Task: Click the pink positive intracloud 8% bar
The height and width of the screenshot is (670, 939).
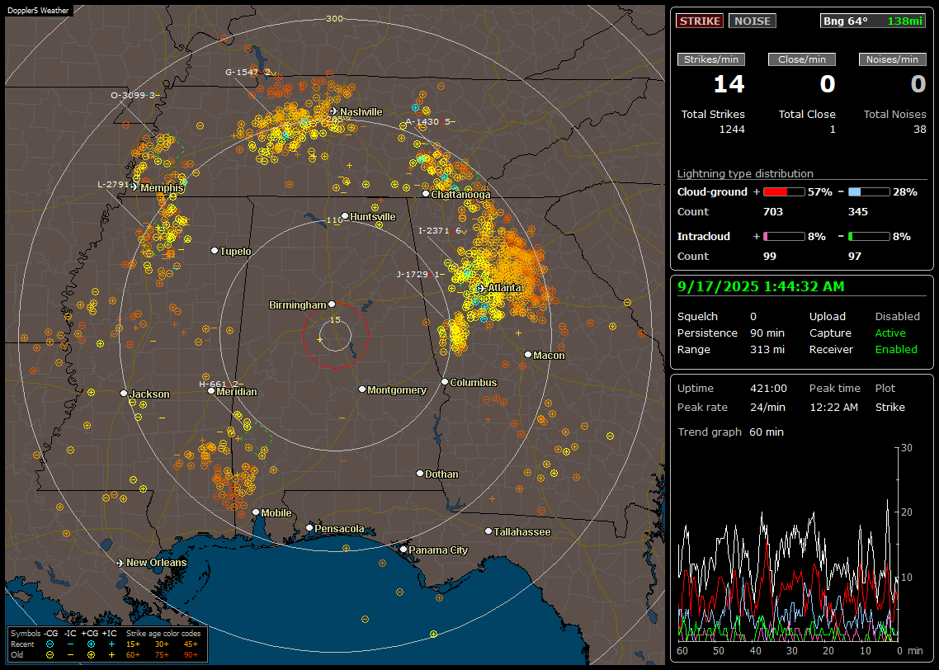Action: click(784, 237)
